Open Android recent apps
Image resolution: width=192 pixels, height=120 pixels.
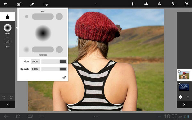pos(30,116)
